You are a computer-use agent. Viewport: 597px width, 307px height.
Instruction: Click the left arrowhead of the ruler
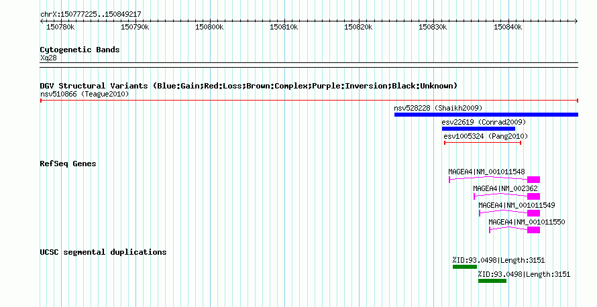(42, 21)
